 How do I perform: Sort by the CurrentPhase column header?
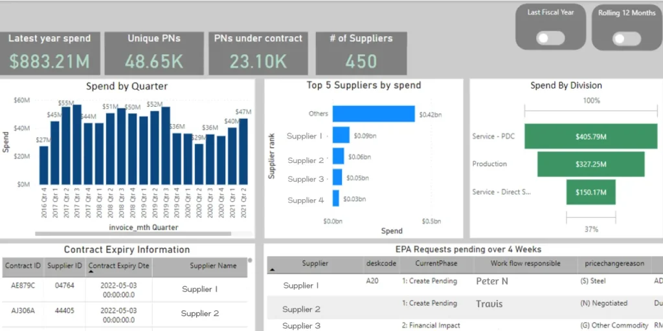click(x=437, y=264)
